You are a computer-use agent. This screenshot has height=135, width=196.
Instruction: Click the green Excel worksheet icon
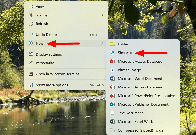pos(113,122)
